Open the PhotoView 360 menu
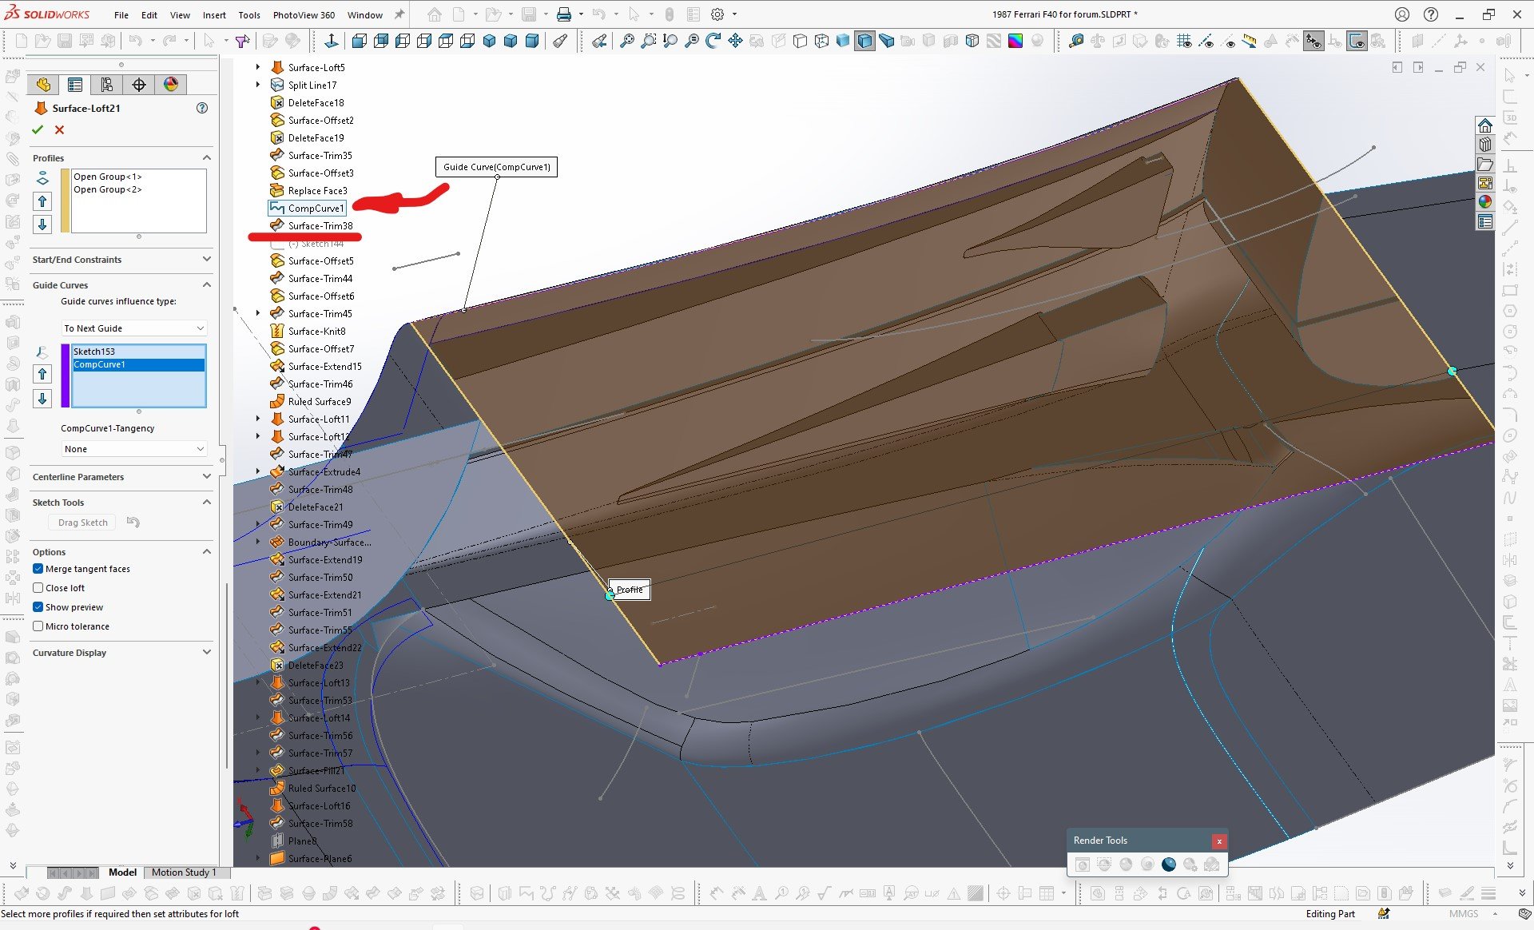Screen dimensions: 1534x930 pos(304,15)
